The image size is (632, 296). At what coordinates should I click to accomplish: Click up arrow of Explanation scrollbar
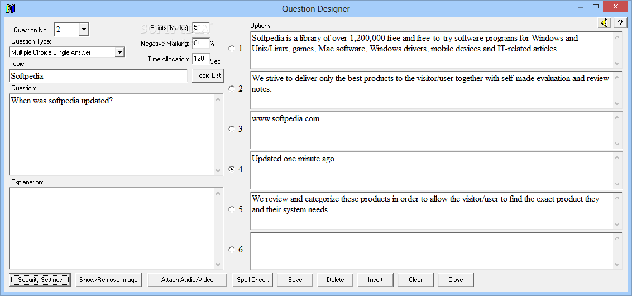(218, 193)
